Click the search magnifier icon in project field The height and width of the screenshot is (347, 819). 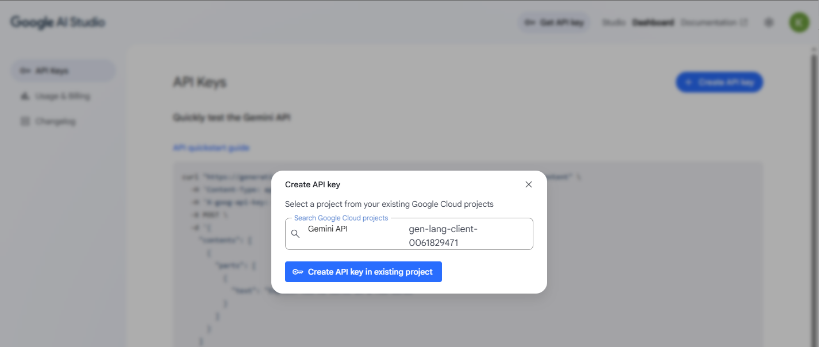(295, 234)
